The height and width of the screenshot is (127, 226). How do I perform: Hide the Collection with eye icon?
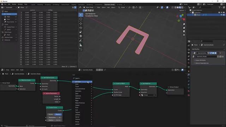pos(221,13)
